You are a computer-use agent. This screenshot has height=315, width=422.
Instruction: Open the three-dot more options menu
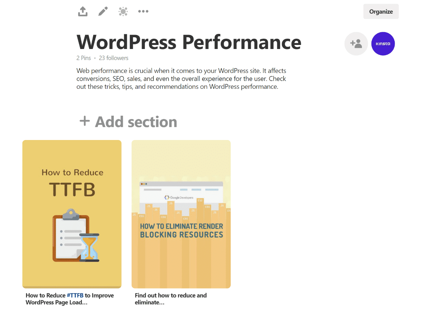point(143,11)
